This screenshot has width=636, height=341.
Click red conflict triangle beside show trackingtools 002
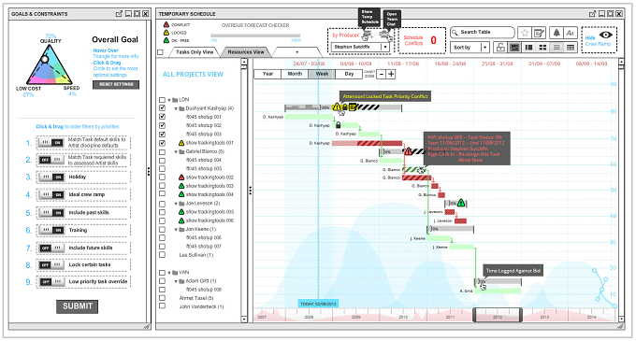coord(181,178)
